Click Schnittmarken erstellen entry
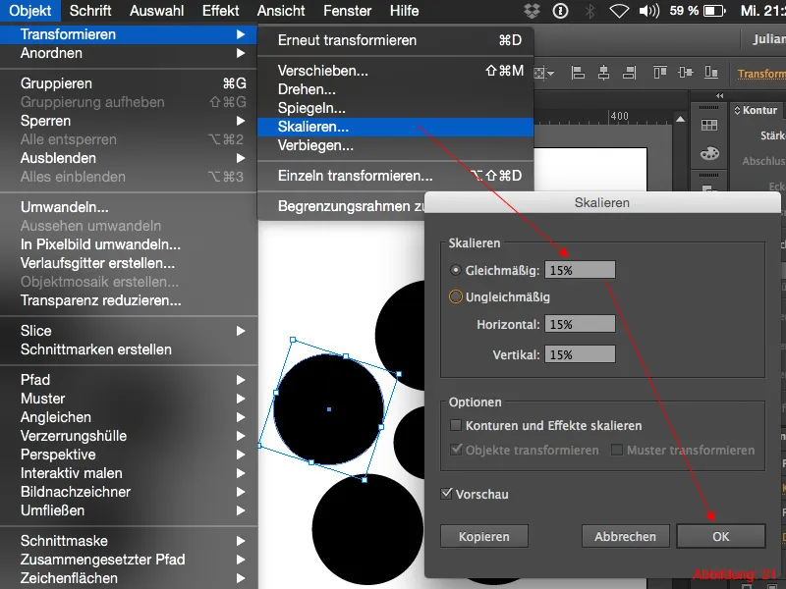 (x=129, y=349)
